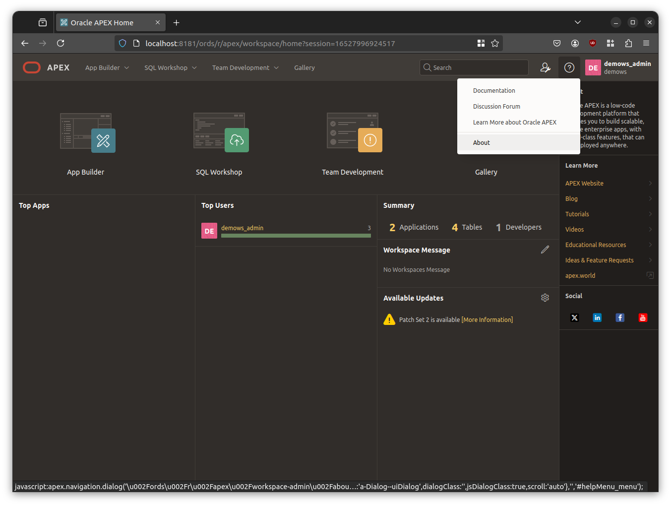This screenshot has height=506, width=671.
Task: Open Available Updates gear settings
Action: (x=545, y=298)
